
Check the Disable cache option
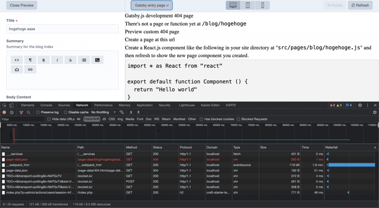click(x=66, y=112)
